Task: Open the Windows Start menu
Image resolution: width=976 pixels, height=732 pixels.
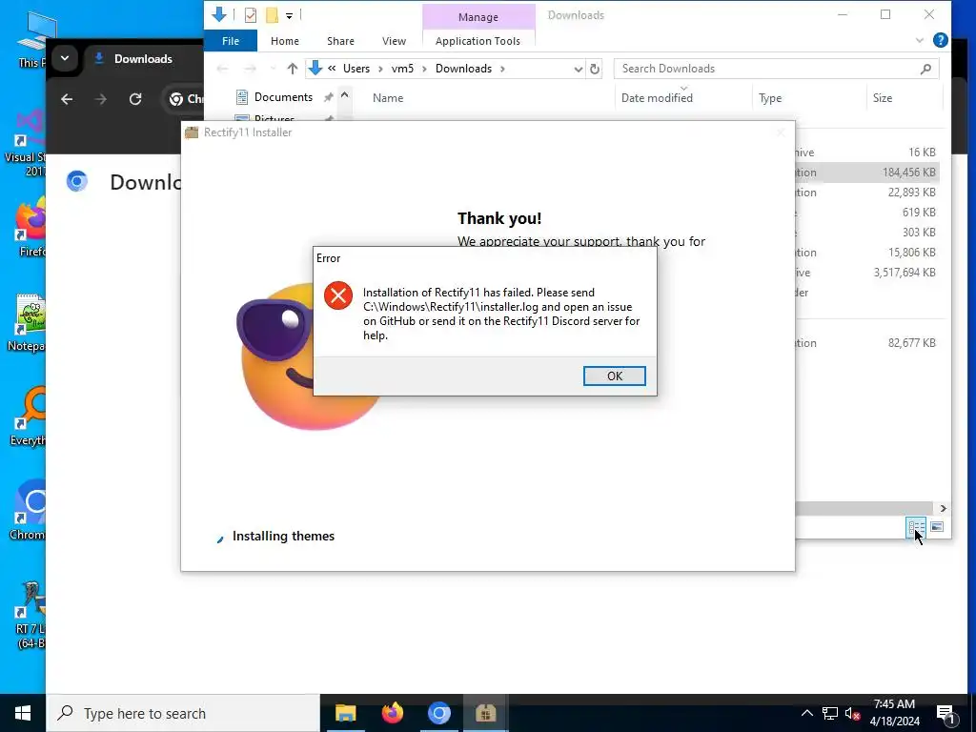Action: tap(23, 713)
